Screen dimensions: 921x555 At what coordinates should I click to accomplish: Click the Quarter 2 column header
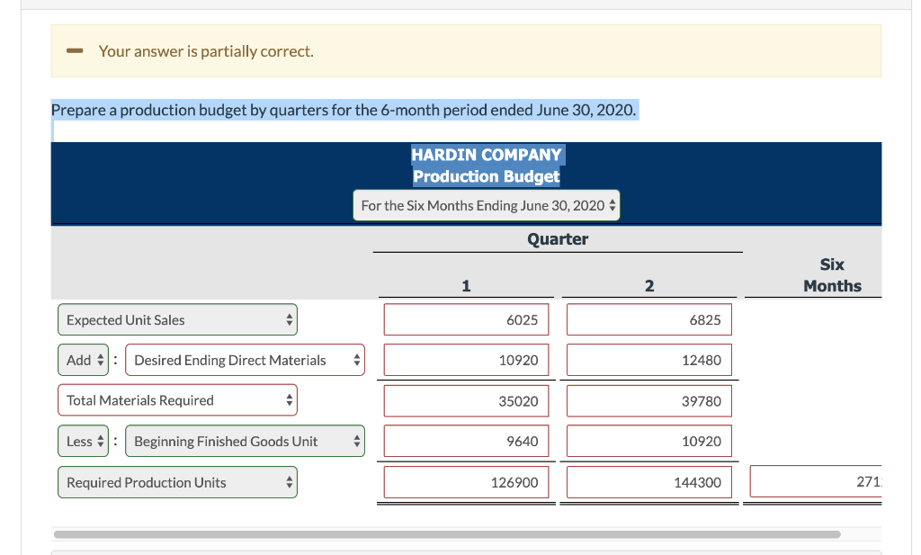[649, 286]
